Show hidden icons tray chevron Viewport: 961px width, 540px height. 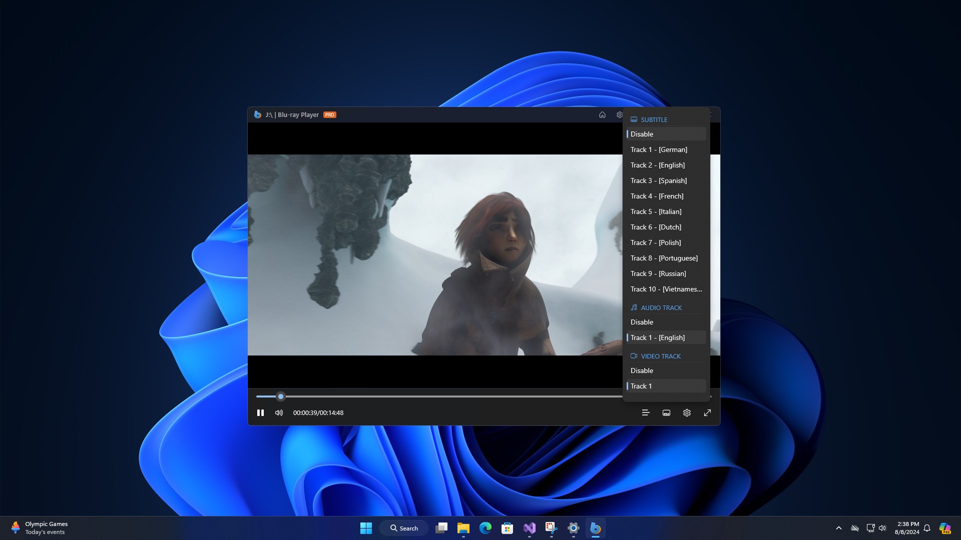pos(839,528)
